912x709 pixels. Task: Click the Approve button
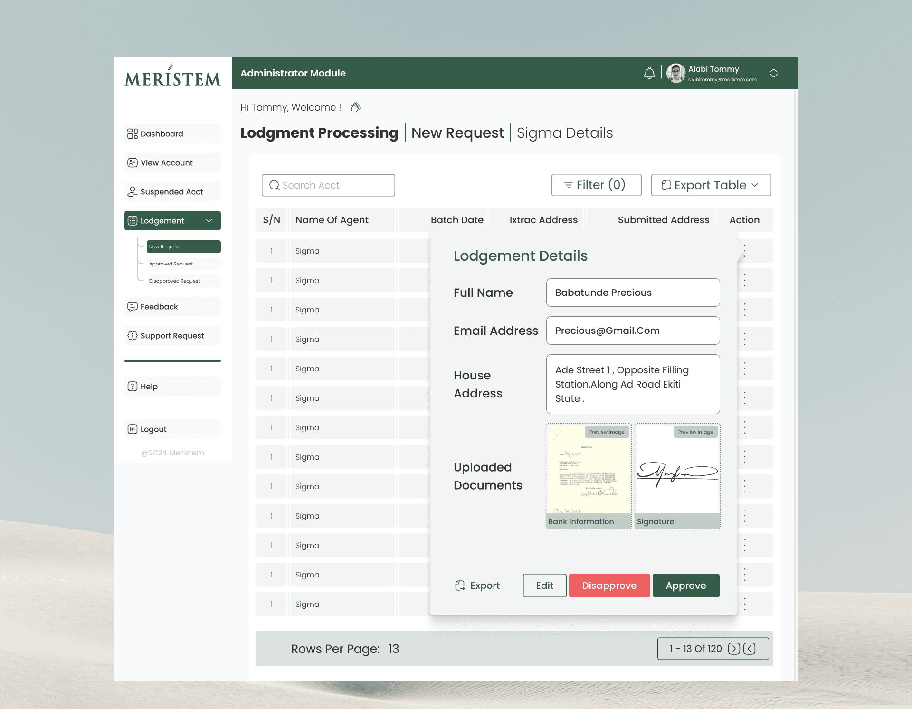685,586
